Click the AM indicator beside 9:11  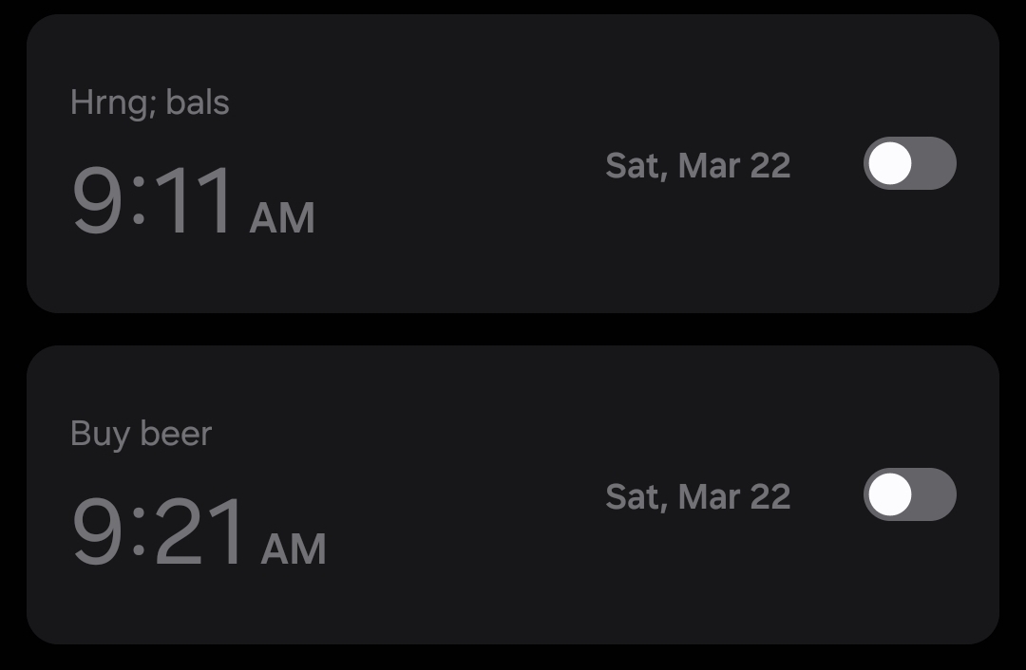(x=281, y=219)
